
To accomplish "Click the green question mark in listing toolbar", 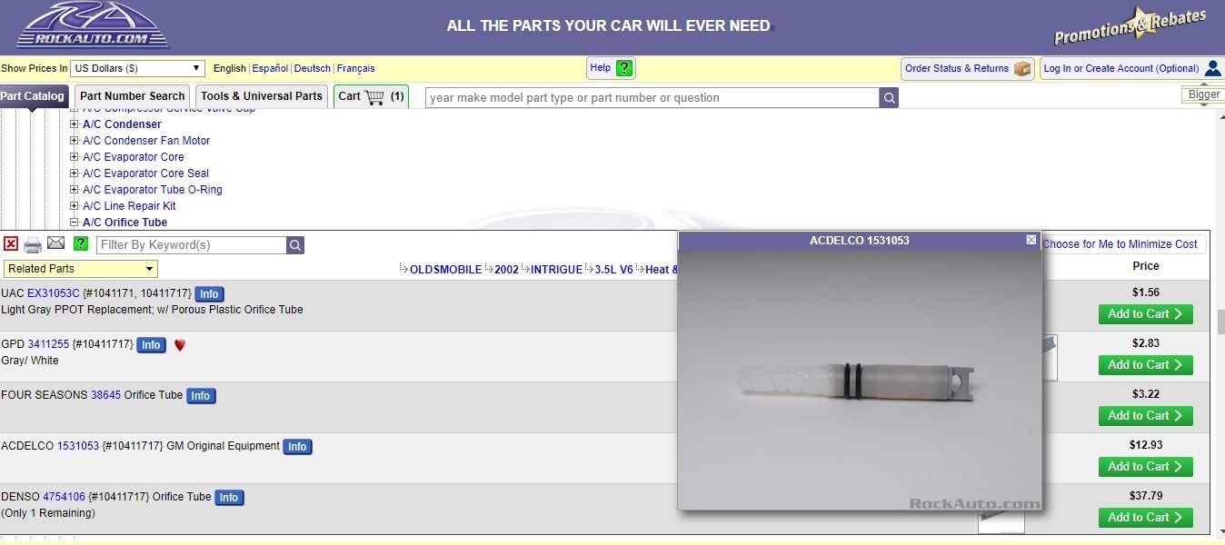I will tap(81, 243).
